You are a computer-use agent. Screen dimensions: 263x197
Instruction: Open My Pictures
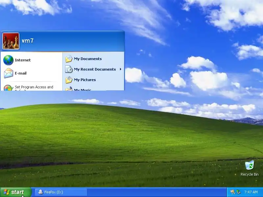pos(94,80)
